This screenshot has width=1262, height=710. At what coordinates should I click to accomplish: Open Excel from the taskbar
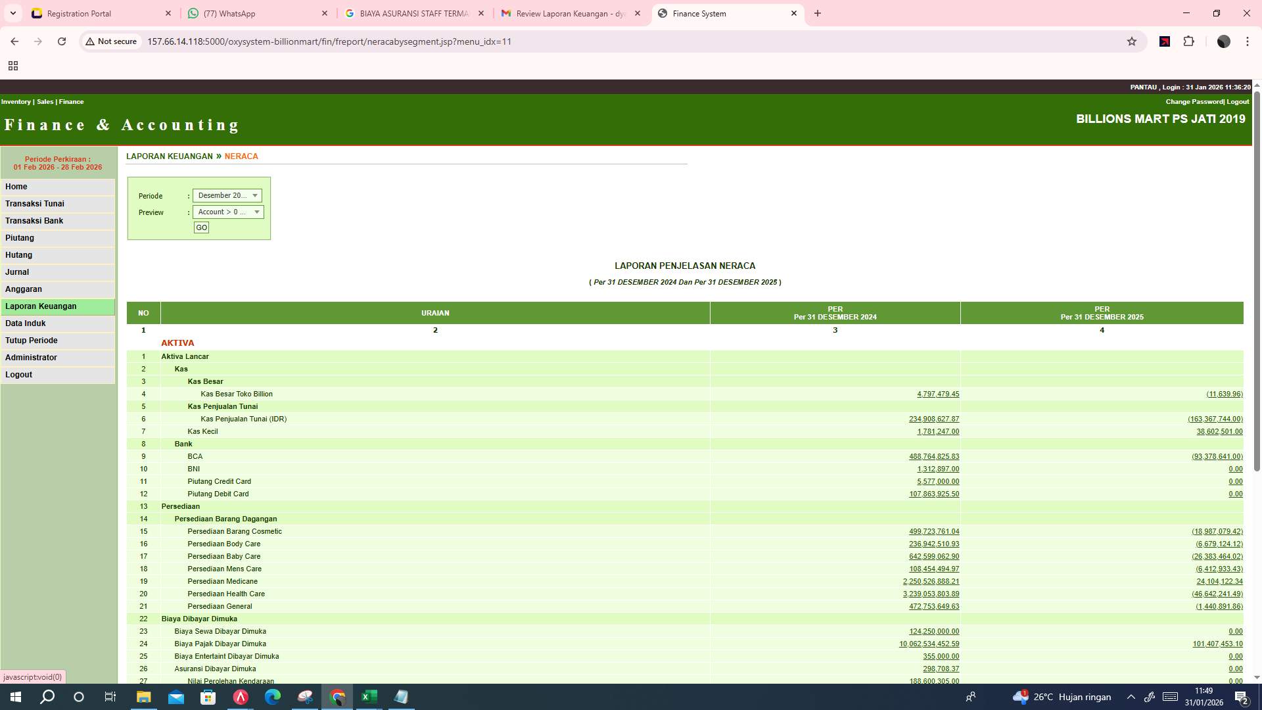369,697
